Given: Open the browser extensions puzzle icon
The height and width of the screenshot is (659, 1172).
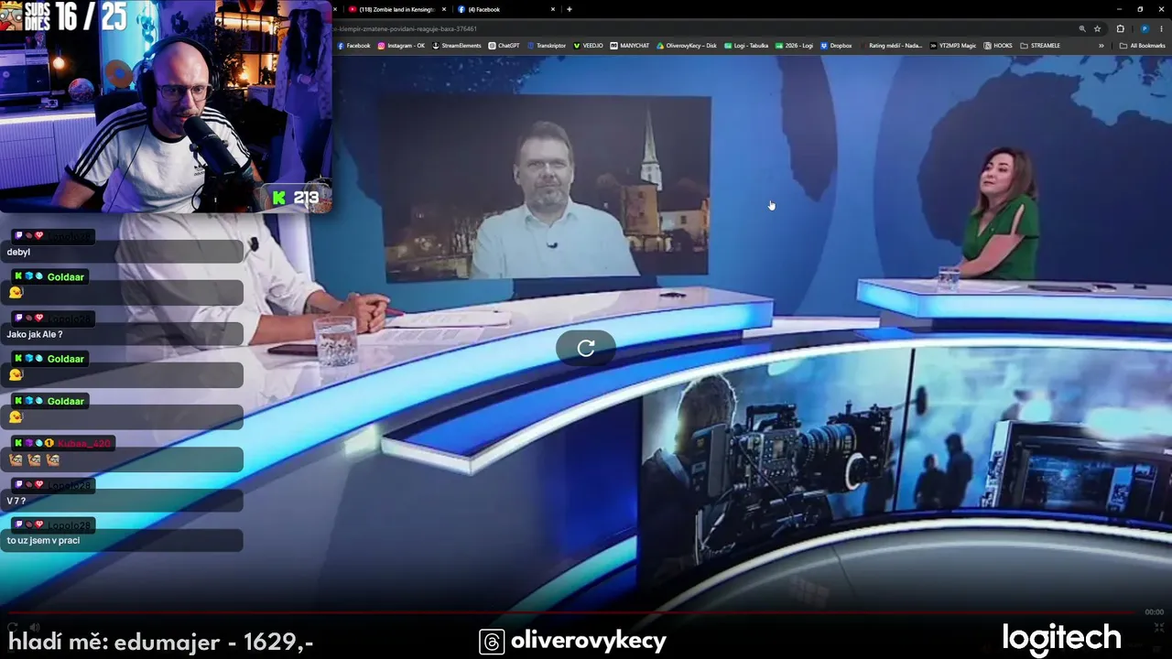Looking at the screenshot, I should pyautogui.click(x=1120, y=28).
